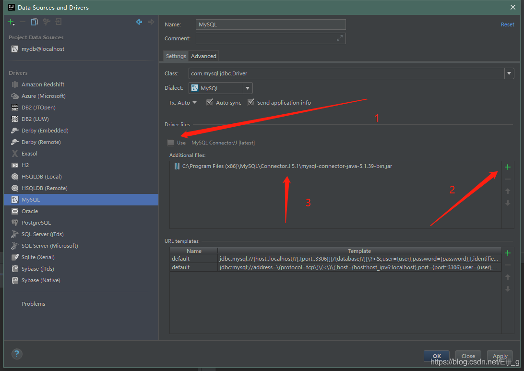Image resolution: width=524 pixels, height=371 pixels.
Task: Select the SQL Server (jTds) driver
Action: (x=81, y=234)
